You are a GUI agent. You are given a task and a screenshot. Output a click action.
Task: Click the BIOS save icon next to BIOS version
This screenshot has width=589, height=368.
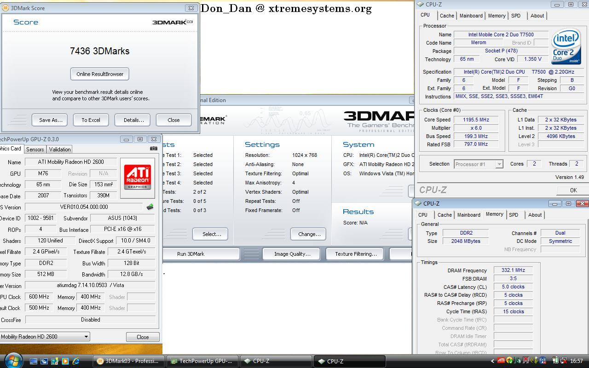point(150,207)
